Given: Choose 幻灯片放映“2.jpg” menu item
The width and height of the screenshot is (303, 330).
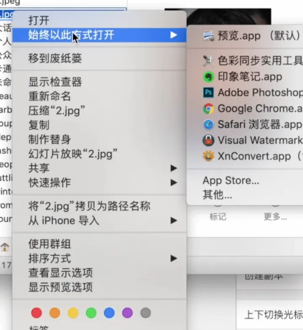Looking at the screenshot, I should (x=99, y=154).
